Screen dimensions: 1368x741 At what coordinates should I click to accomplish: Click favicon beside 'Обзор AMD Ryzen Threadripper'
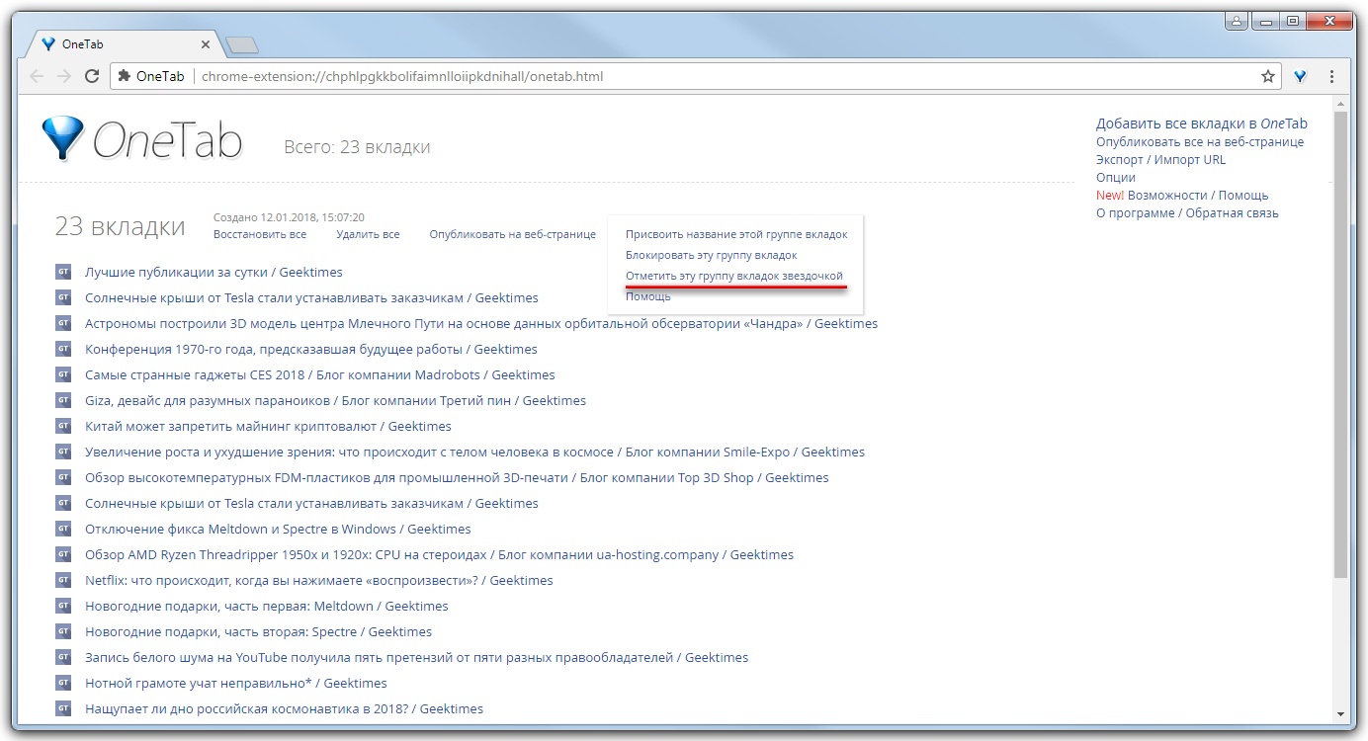63,554
